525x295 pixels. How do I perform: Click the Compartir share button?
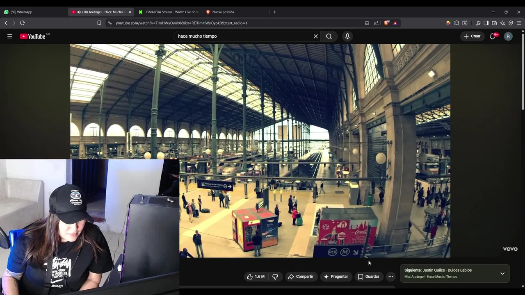tap(301, 277)
